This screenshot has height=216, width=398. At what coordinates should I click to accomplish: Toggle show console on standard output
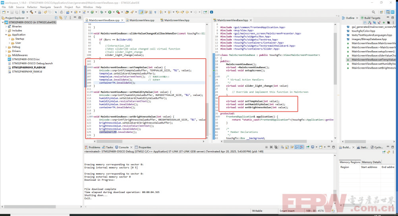pos(297,147)
